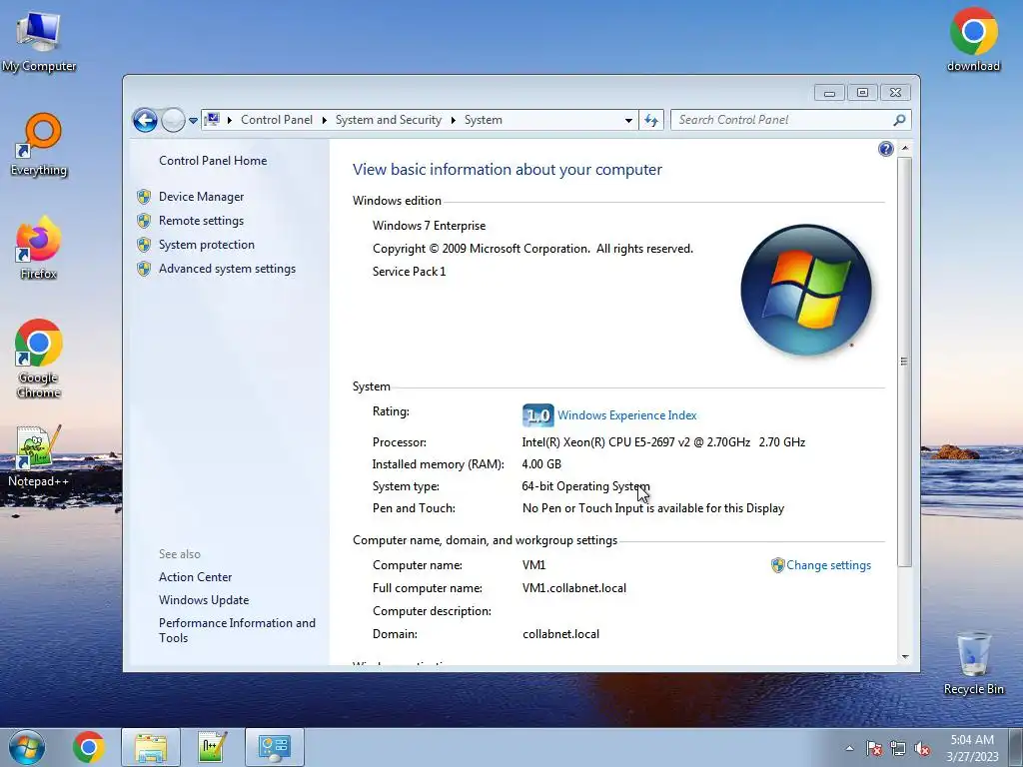Screen dimensions: 1023x767
Task: Go to System and Security breadcrumb
Action: (389, 120)
